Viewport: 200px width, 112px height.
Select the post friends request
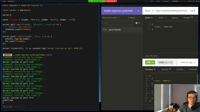pos(122,30)
